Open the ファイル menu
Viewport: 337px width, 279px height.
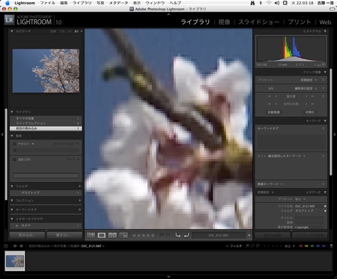(x=48, y=3)
